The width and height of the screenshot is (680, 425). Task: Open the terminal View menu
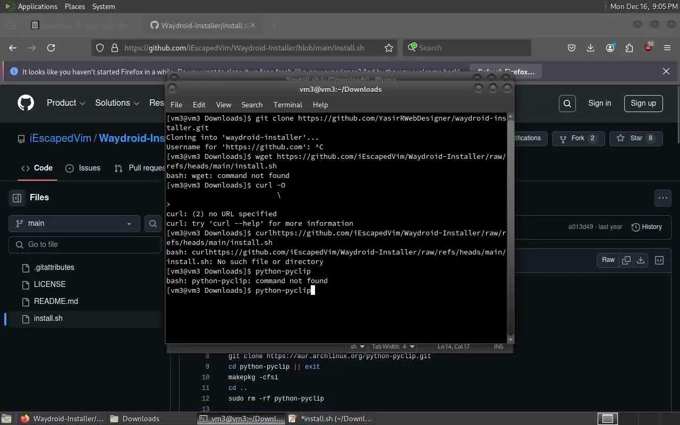(x=224, y=105)
